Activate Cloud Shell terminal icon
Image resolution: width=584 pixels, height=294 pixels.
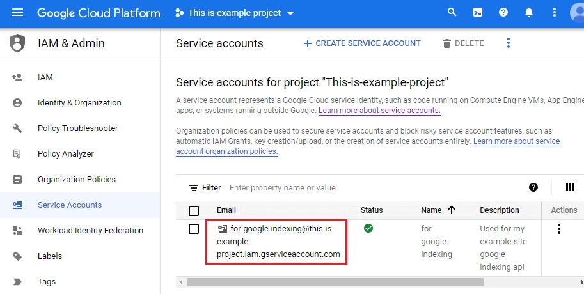click(478, 13)
